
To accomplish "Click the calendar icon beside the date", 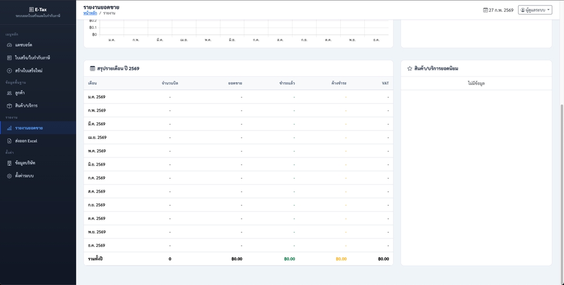I will pyautogui.click(x=485, y=10).
